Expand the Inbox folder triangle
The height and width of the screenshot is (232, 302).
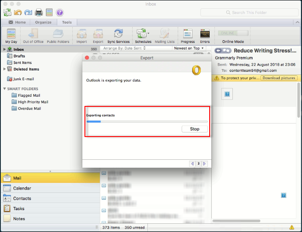click(x=4, y=49)
